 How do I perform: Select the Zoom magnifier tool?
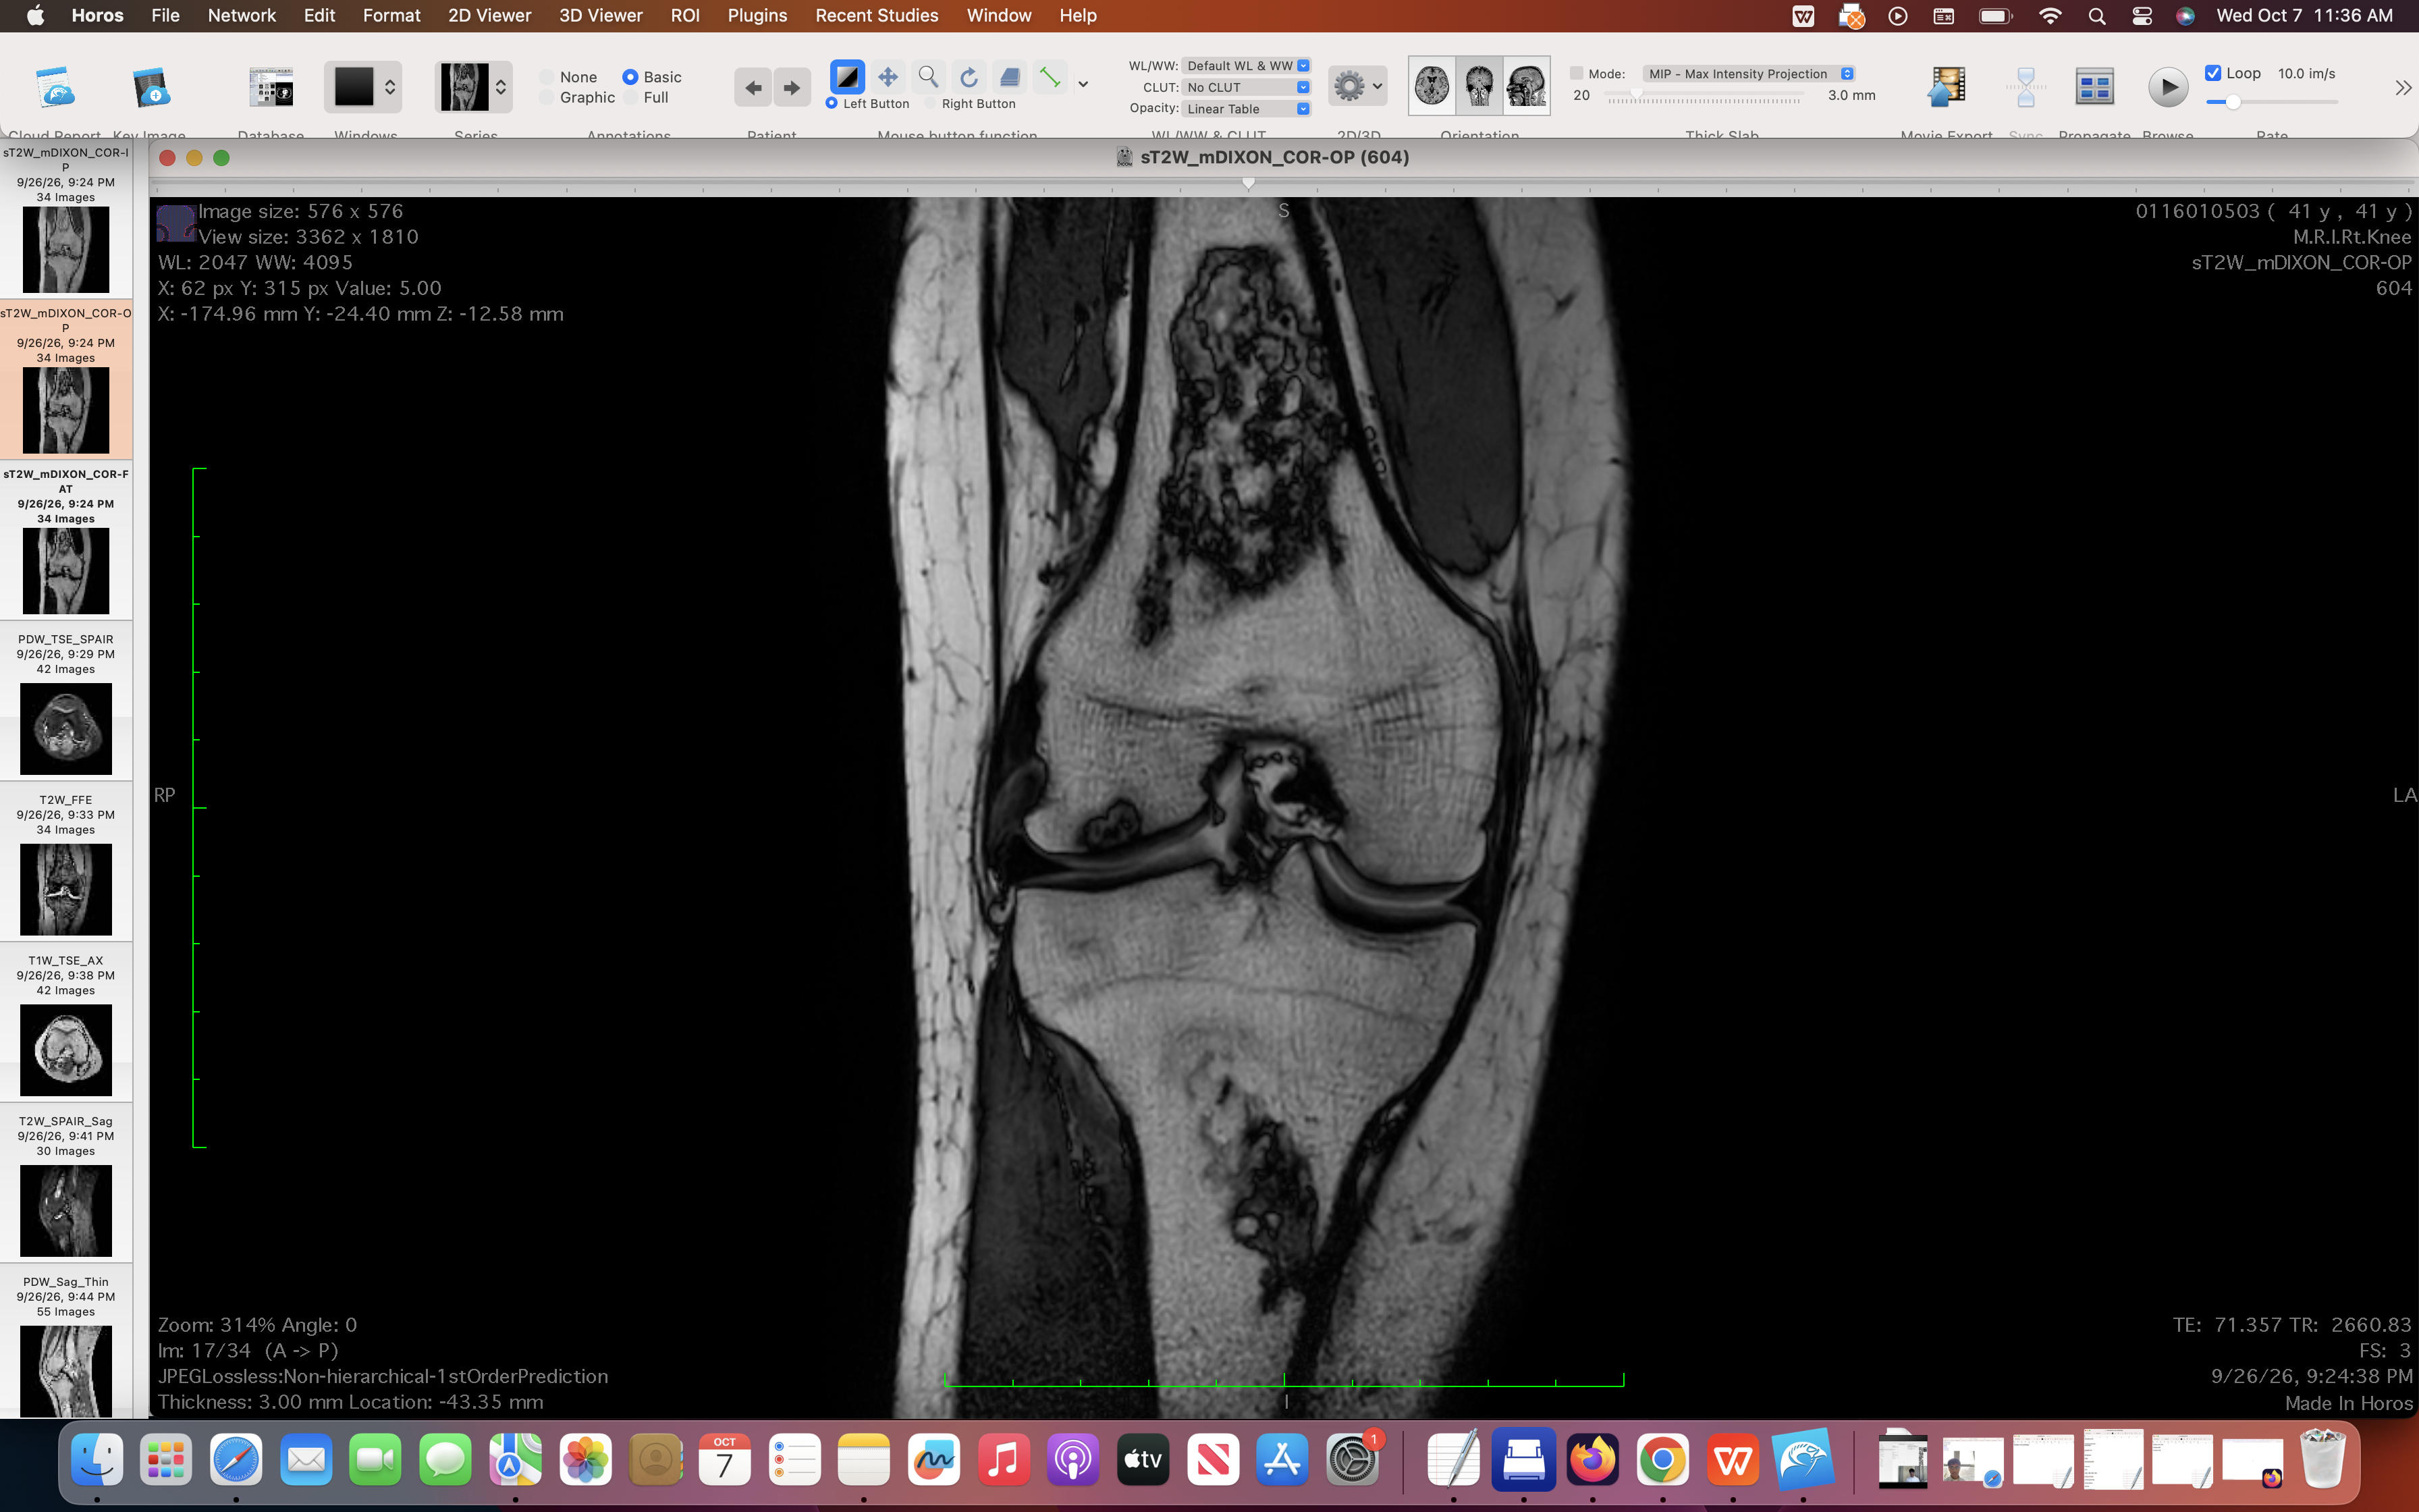pos(929,77)
